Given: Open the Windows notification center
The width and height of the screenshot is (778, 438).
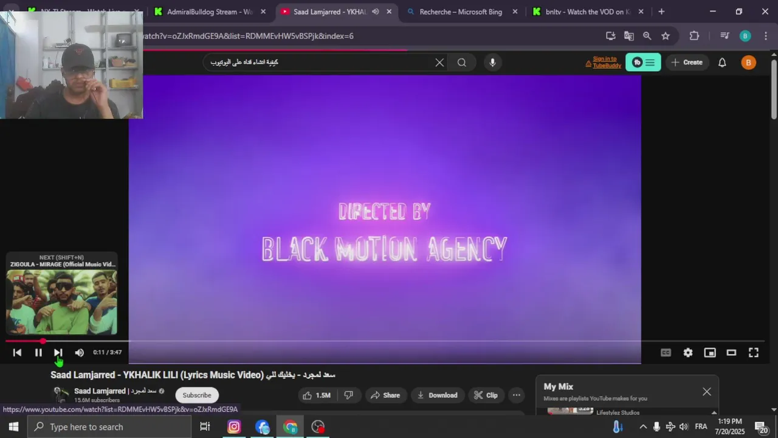Looking at the screenshot, I should [762, 426].
